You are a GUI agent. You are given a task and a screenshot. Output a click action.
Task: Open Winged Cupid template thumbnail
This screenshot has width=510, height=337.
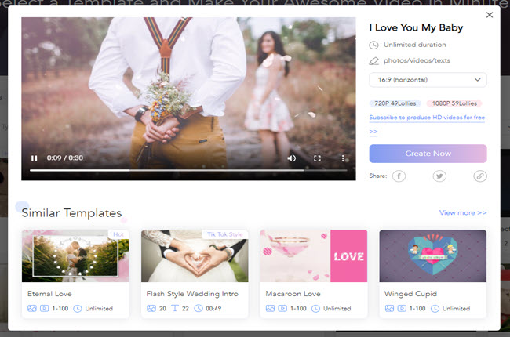click(433, 255)
